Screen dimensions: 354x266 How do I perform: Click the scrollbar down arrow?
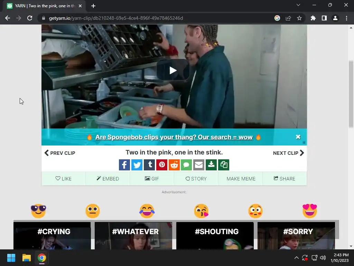[x=351, y=246]
